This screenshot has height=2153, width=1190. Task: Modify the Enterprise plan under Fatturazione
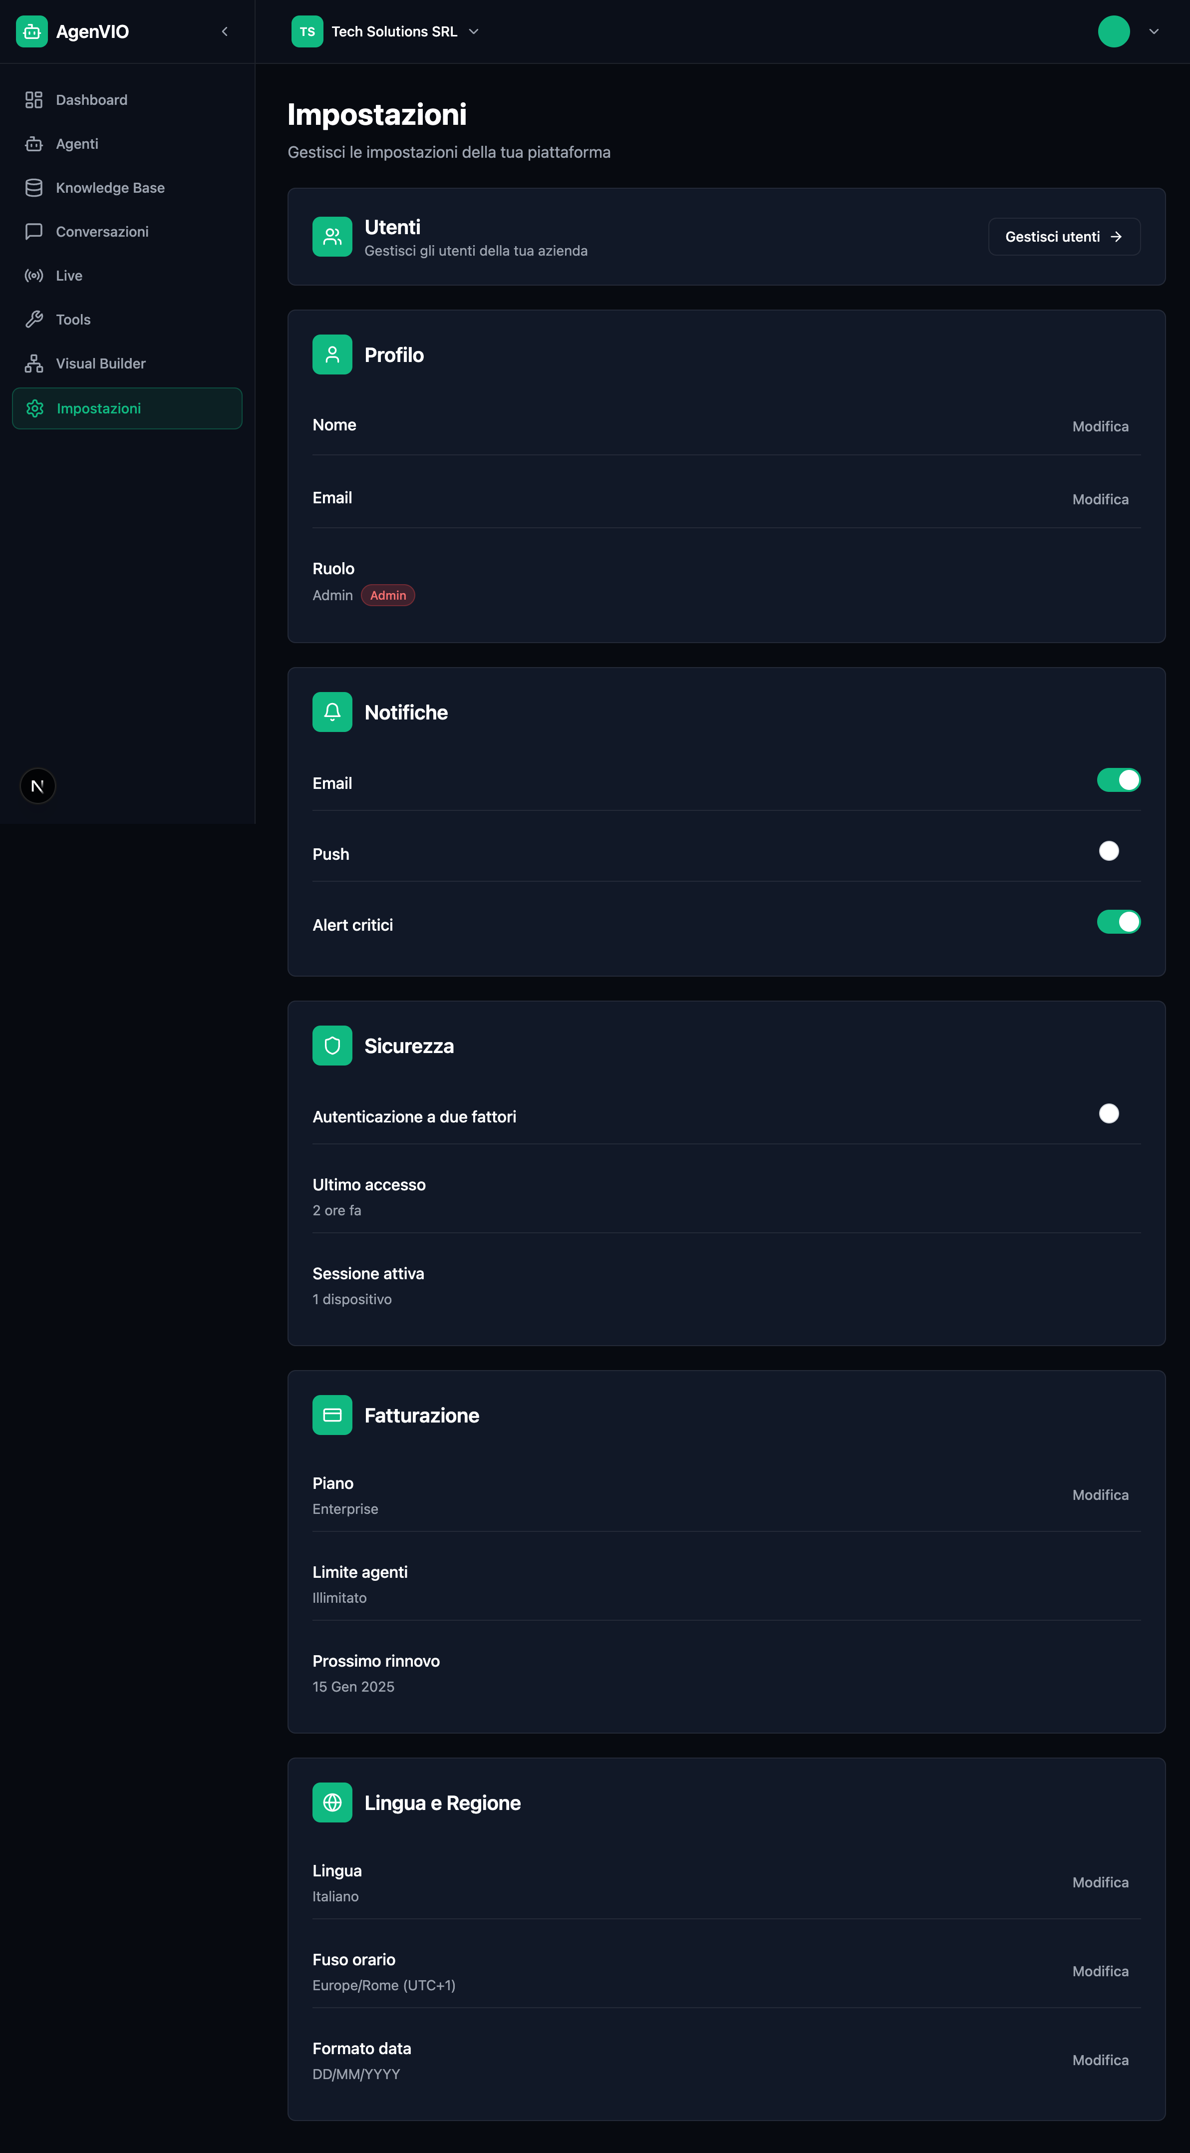click(1100, 1494)
